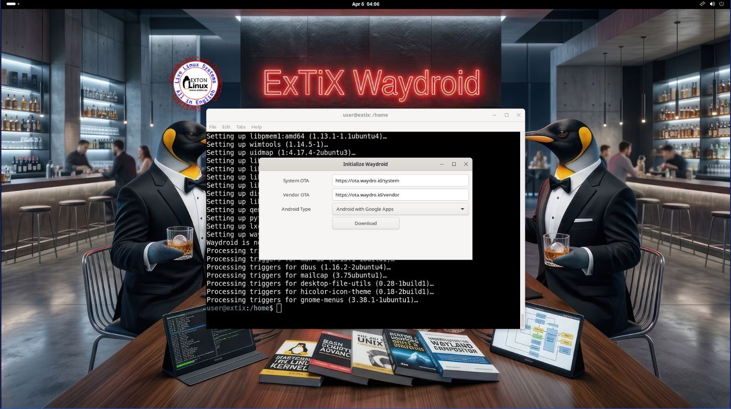Focus the System OTA URL field
Screen dimensions: 731x409
point(400,181)
